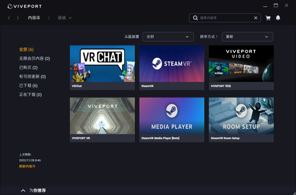This screenshot has height=195, width=296.
Task: Click inside the content library search box
Action: [x=225, y=18]
